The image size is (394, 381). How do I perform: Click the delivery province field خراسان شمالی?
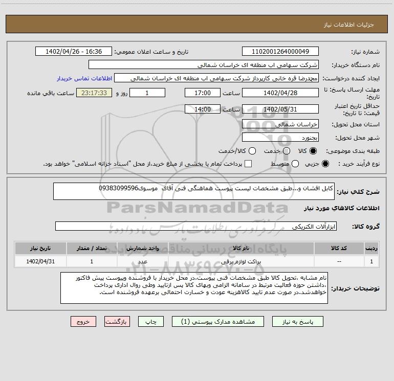280,124
